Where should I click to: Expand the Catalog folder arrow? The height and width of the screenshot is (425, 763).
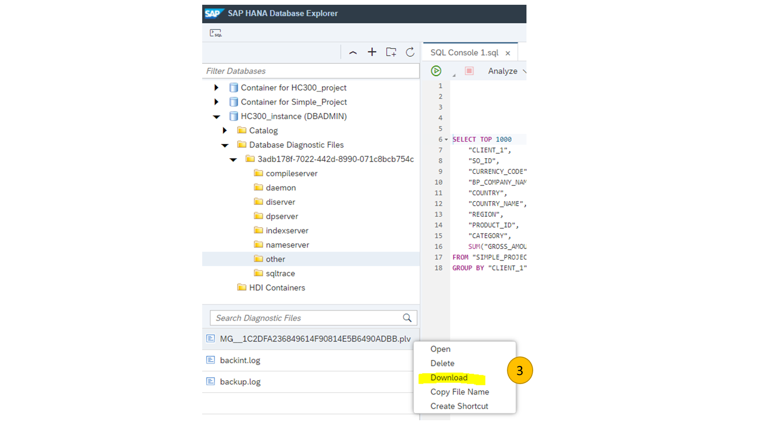pos(225,131)
